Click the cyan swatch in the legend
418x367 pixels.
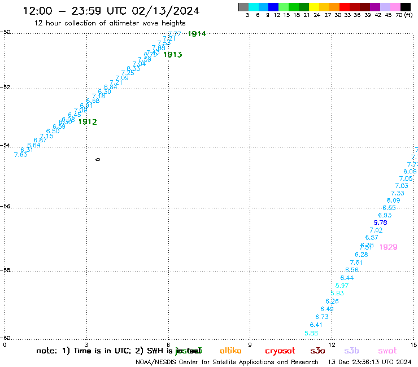tap(254, 7)
